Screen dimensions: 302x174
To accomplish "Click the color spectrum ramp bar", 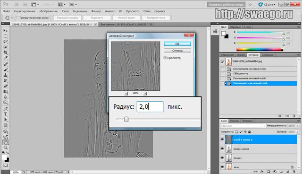I will click(x=260, y=50).
